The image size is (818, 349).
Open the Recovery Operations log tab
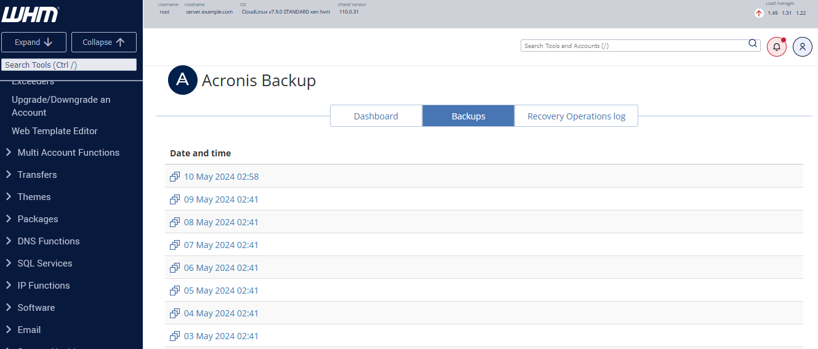point(576,116)
